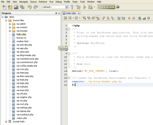
Task: Click Next Bookmark down-arrow icon
Action: point(108,18)
